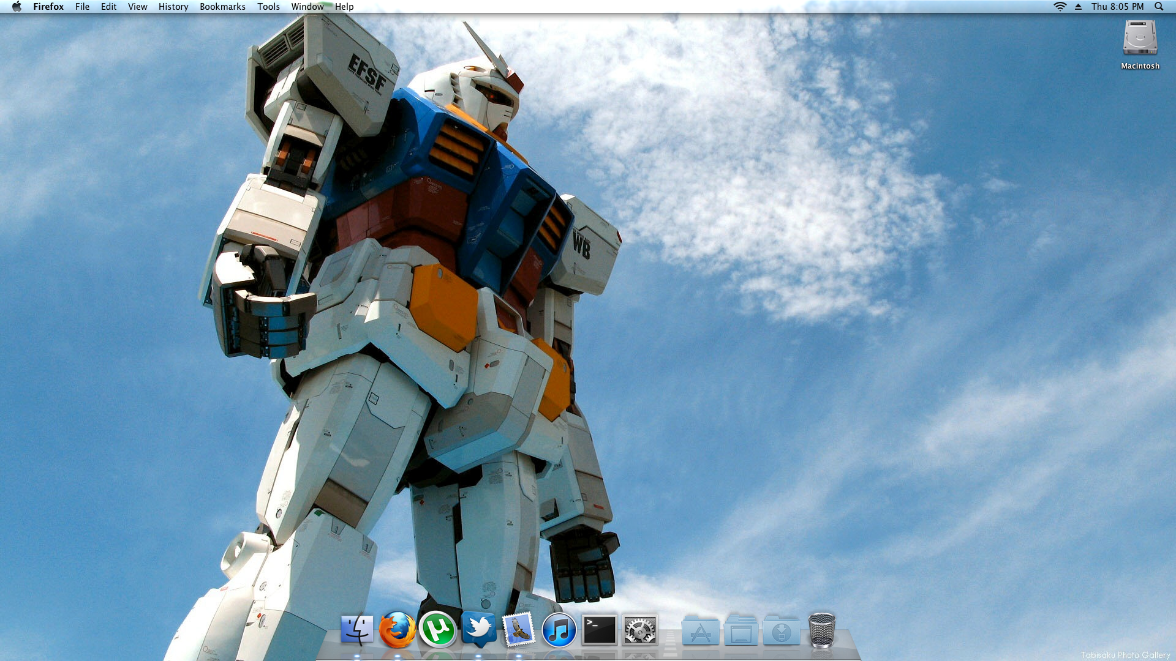
Task: Open the File menu
Action: click(82, 7)
